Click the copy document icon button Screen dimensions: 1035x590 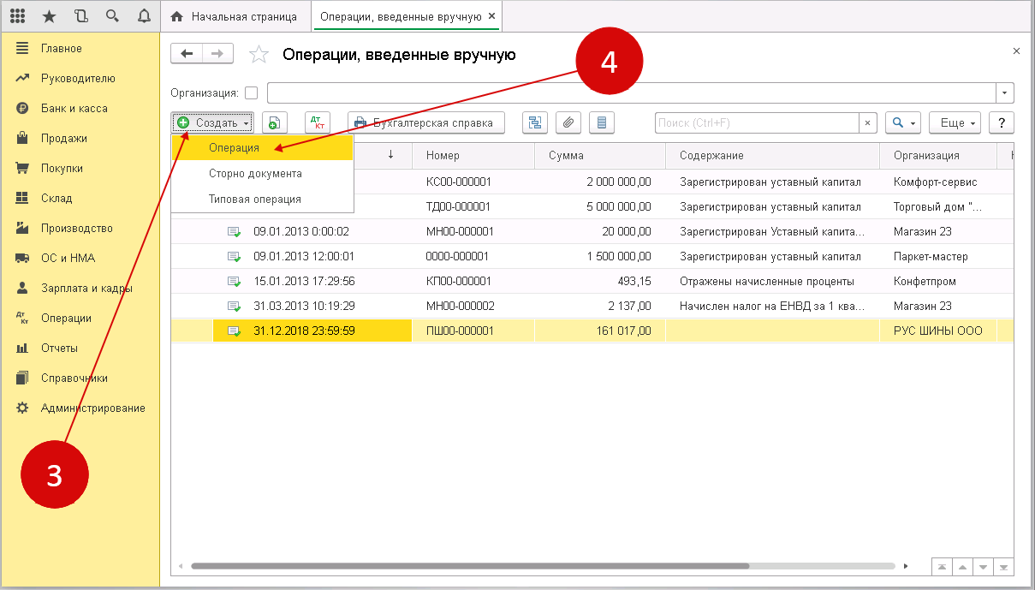275,122
